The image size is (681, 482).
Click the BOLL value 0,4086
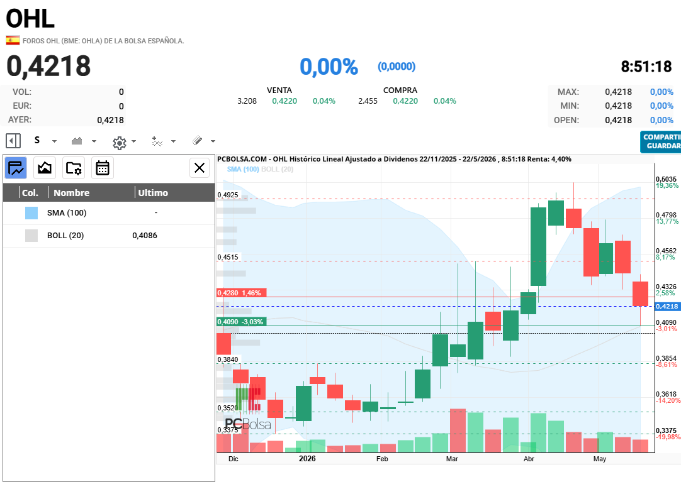(x=145, y=236)
